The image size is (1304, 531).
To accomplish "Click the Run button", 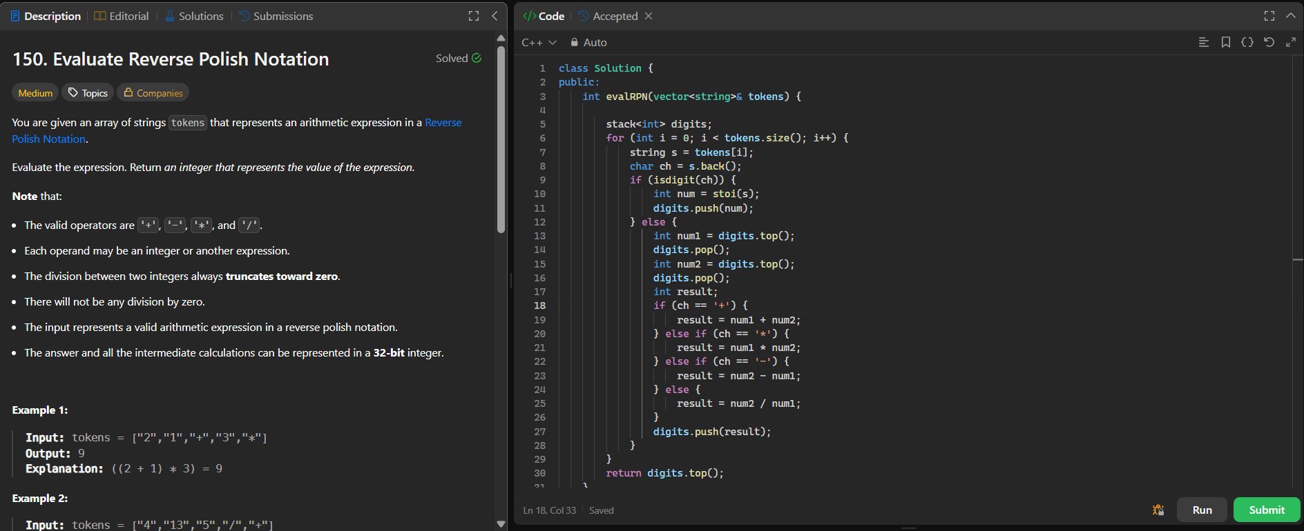I will (1202, 510).
